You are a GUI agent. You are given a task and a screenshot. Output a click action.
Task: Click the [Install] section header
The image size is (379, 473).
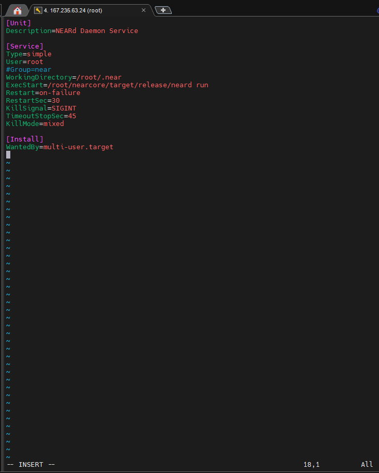click(25, 139)
